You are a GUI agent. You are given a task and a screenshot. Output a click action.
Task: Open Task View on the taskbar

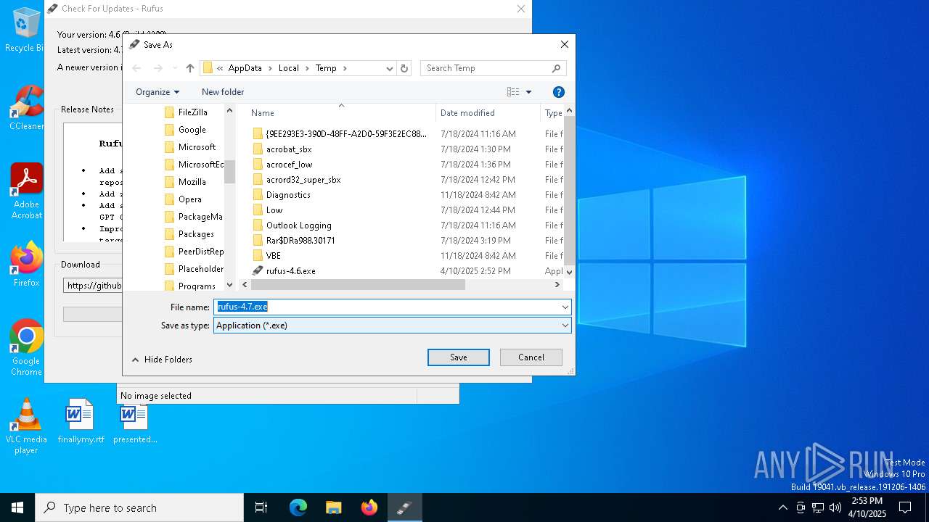[x=261, y=507]
